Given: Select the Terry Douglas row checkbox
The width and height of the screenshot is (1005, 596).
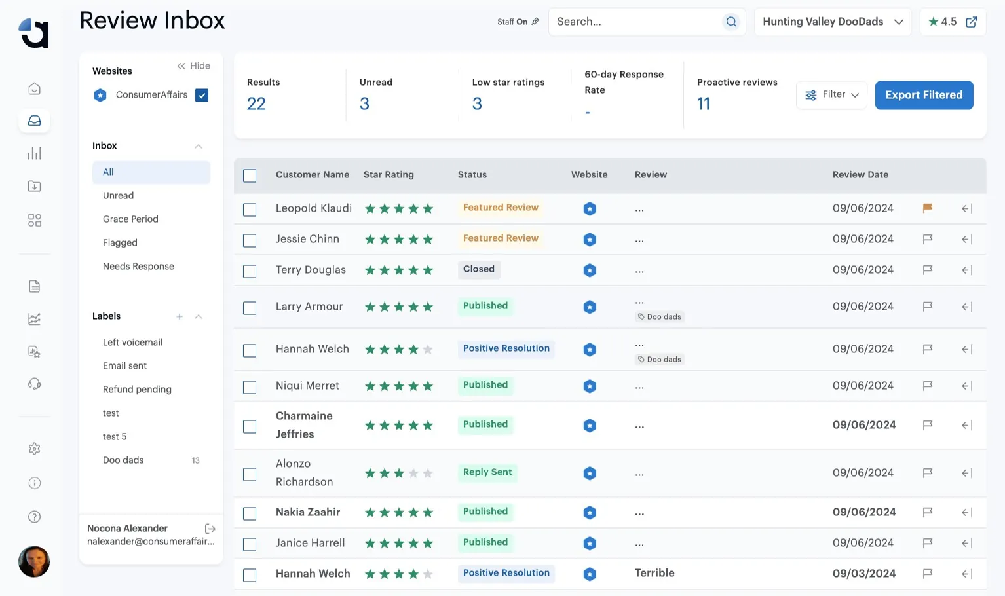Looking at the screenshot, I should pos(250,271).
